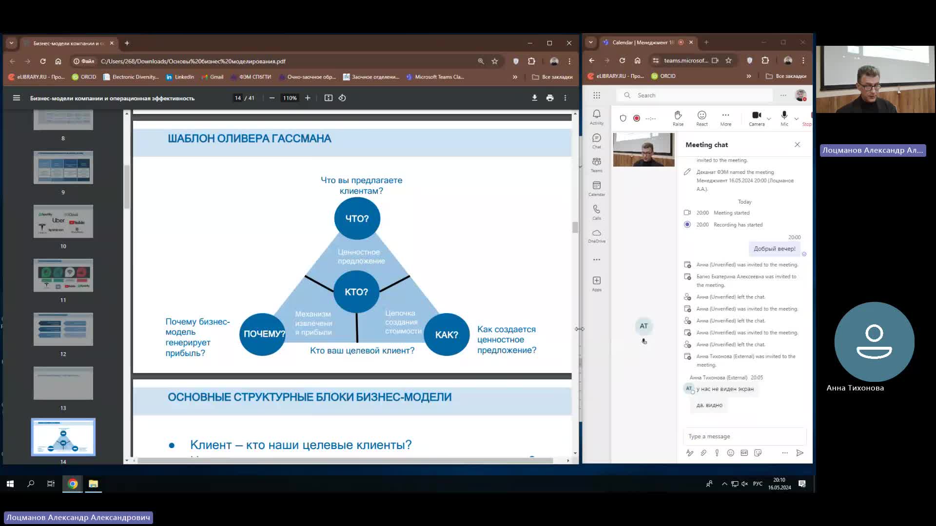Open eLIBRARY.RU bookmark in left window
Viewport: 936px width, 526px height.
point(37,77)
